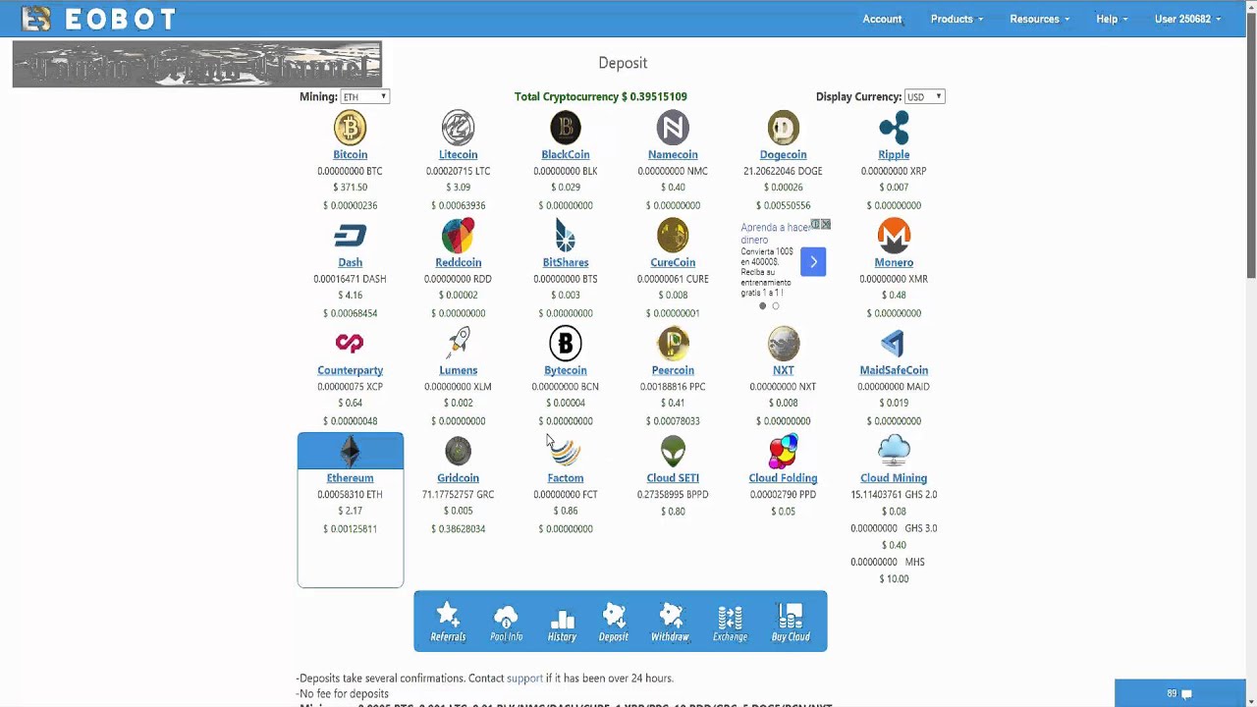Viewport: 1257px width, 707px height.
Task: Click the Litecoin coin icon
Action: [458, 128]
